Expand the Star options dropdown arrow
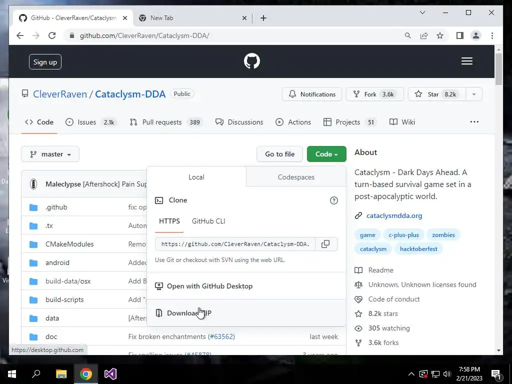The image size is (512, 384). (474, 94)
